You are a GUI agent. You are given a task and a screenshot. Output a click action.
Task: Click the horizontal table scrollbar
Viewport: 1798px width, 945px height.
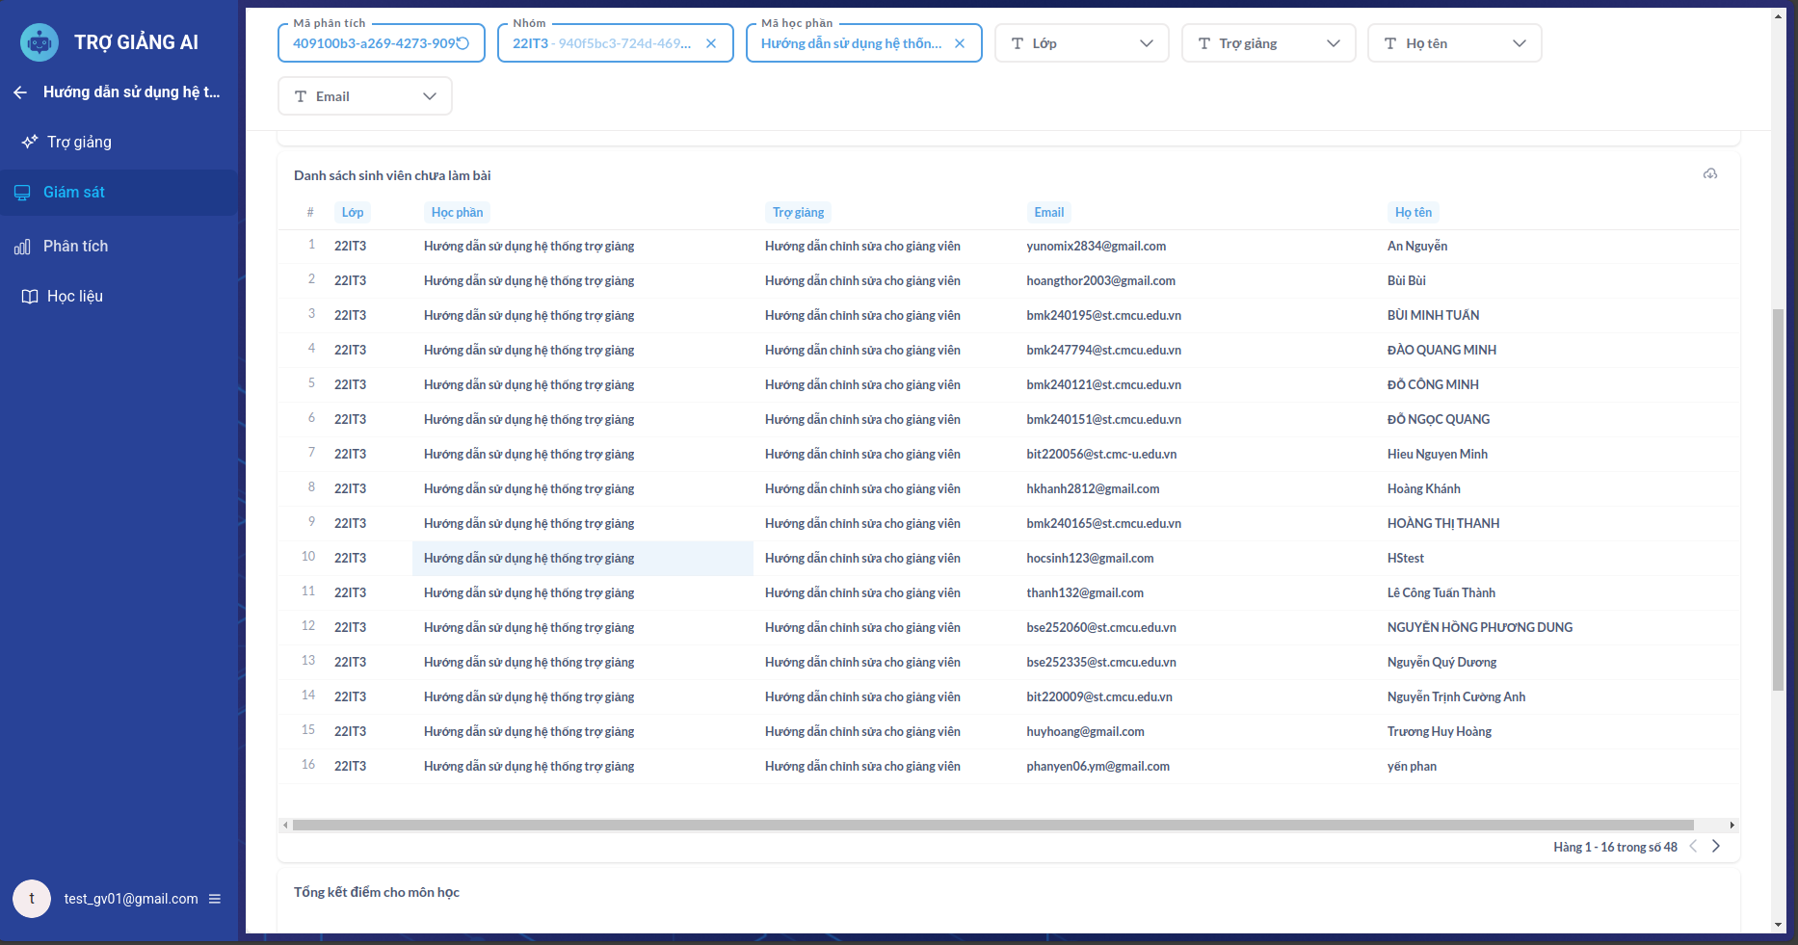pos(992,826)
